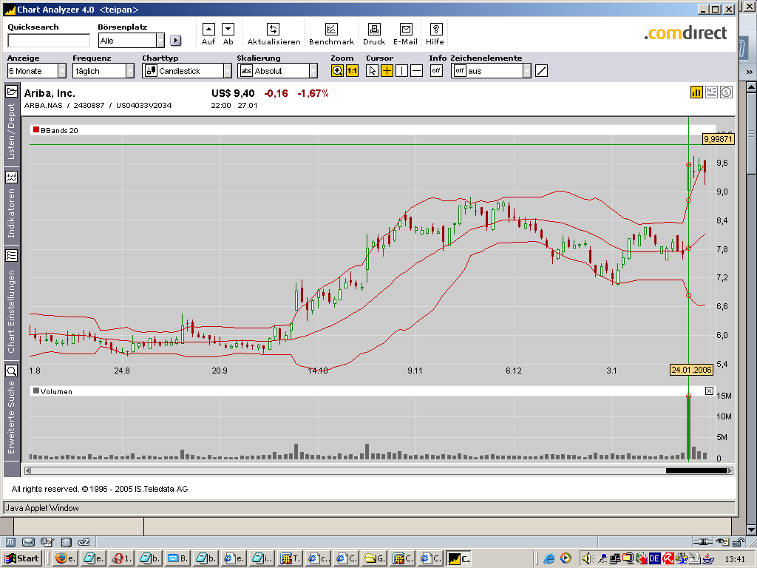Open the Frequenz täglich dropdown
Image resolution: width=757 pixels, height=568 pixels.
click(x=129, y=71)
